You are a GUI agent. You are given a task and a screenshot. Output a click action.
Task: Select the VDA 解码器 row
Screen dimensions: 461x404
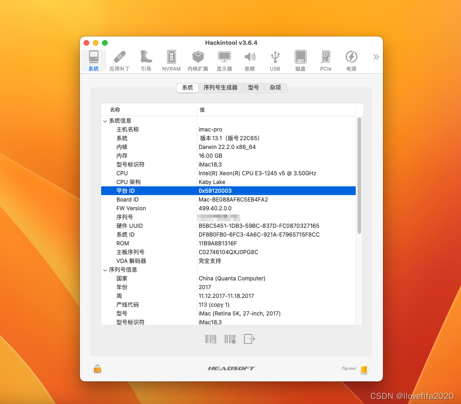click(228, 261)
